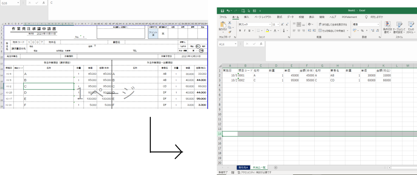Image resolution: width=417 pixels, height=175 pixels.
Task: Click the horizontal scrollbar in Book1
Action: pyautogui.click(x=403, y=167)
